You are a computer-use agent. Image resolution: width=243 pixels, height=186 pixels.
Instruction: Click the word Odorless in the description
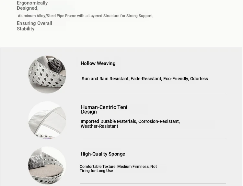[199, 79]
